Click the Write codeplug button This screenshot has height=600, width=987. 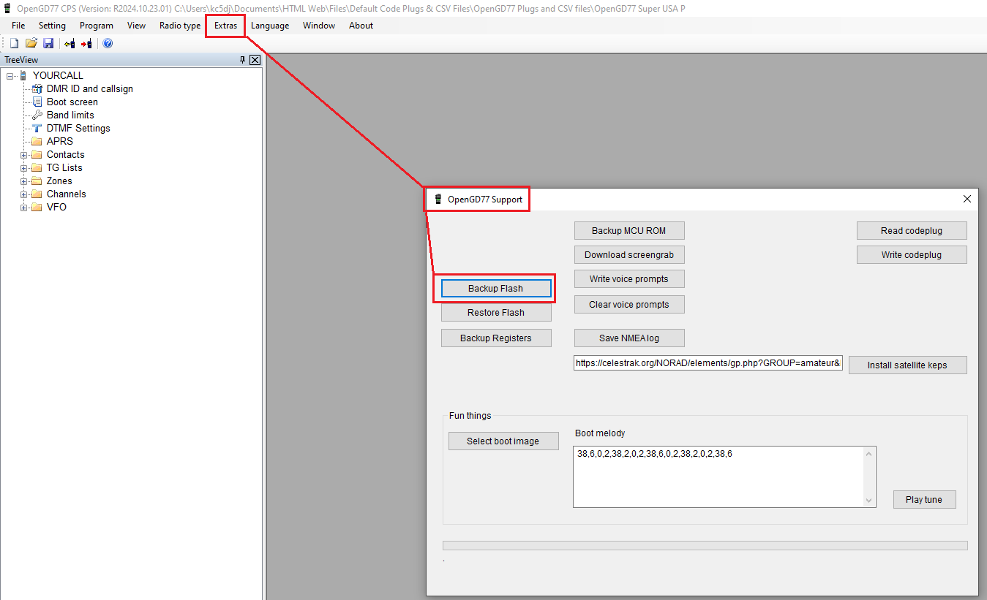coord(912,255)
